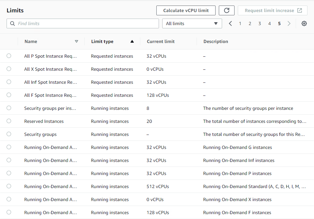Select the Reserved Instances row radio
Image resolution: width=314 pixels, height=219 pixels.
pyautogui.click(x=9, y=121)
